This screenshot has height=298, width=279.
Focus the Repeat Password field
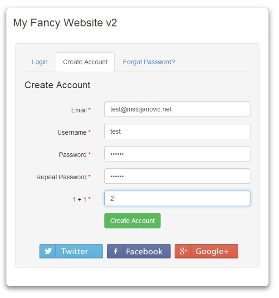tap(177, 176)
